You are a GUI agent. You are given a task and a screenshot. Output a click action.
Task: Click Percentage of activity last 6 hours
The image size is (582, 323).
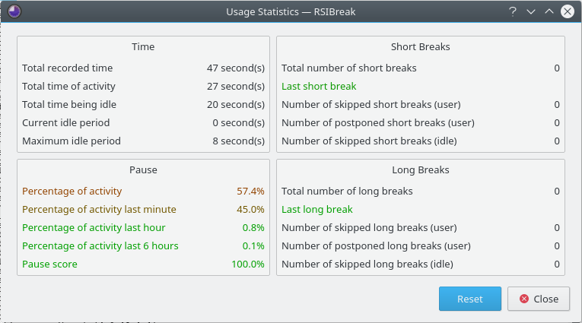coord(100,246)
